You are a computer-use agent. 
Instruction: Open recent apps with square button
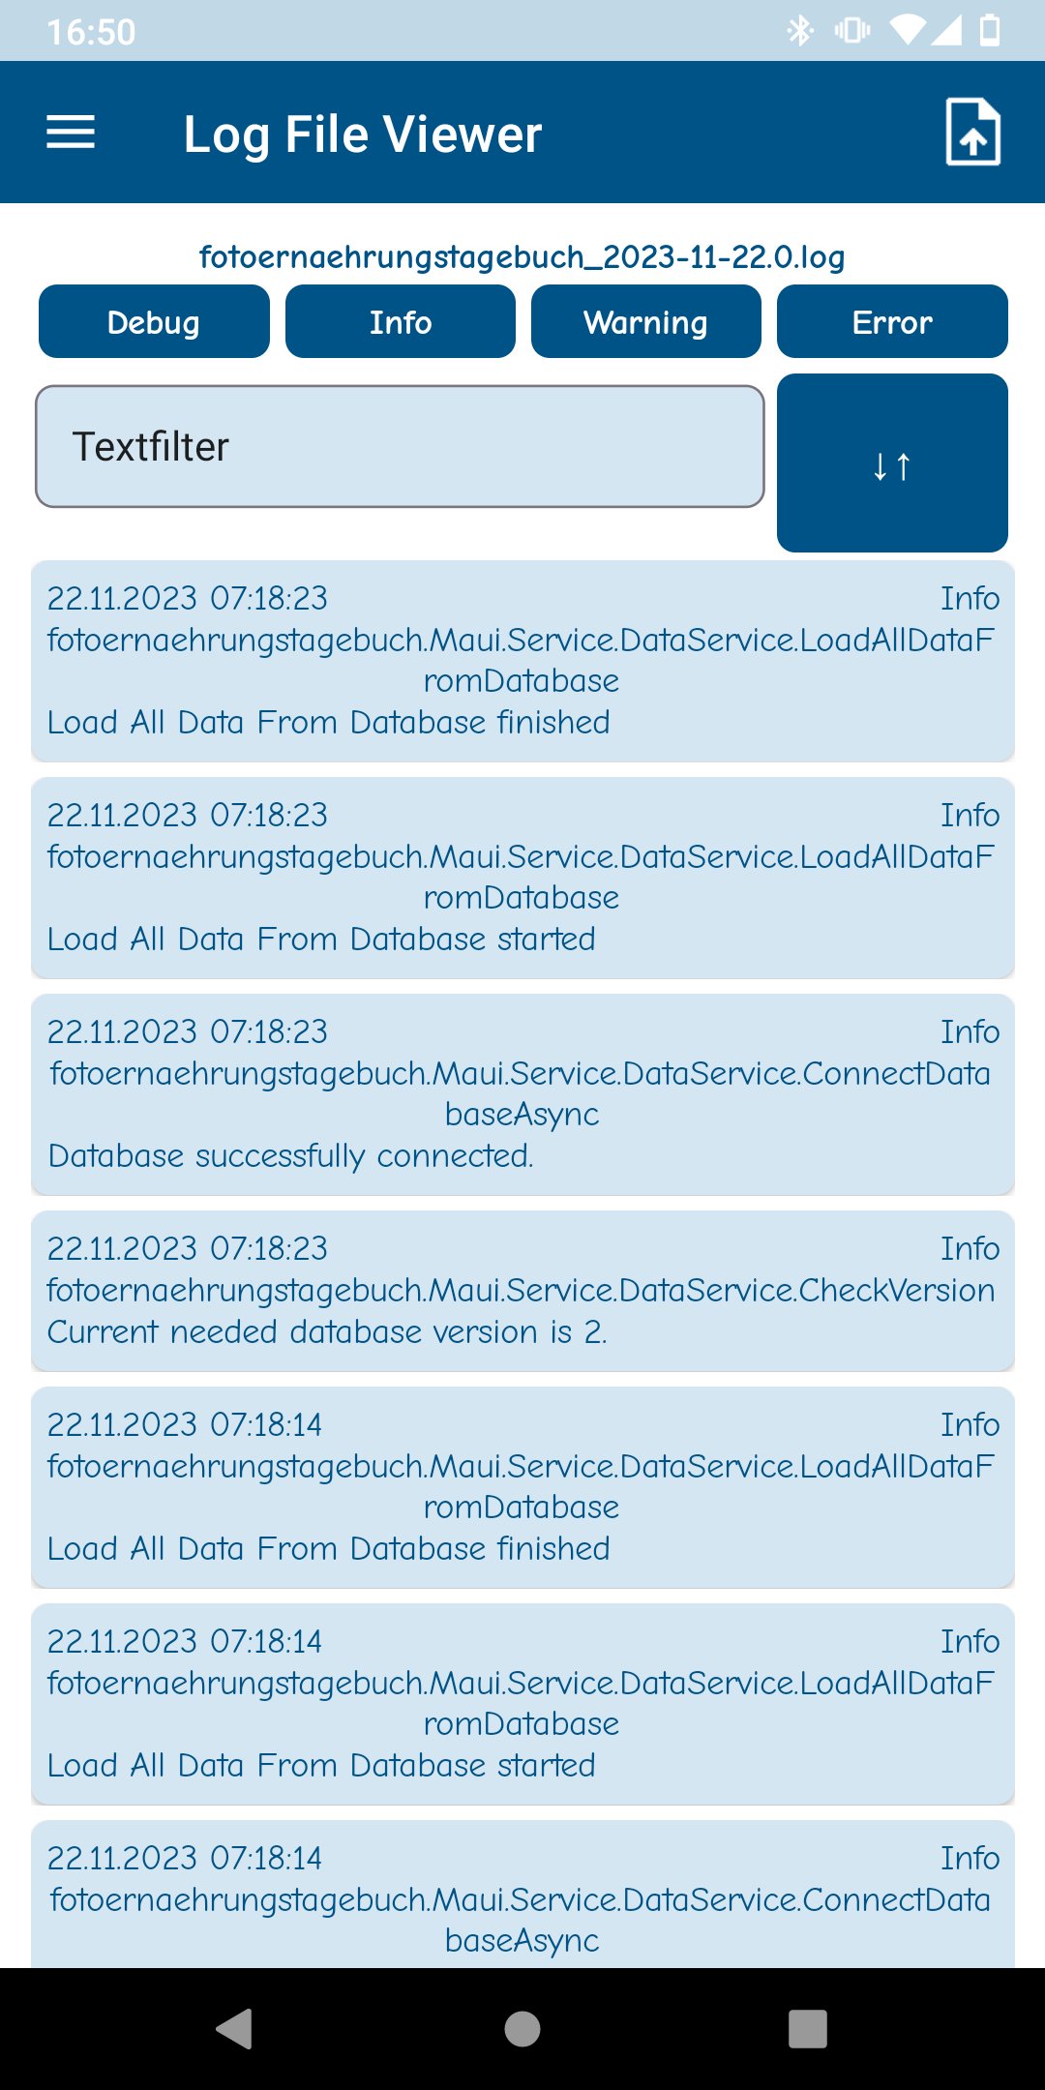click(807, 2028)
